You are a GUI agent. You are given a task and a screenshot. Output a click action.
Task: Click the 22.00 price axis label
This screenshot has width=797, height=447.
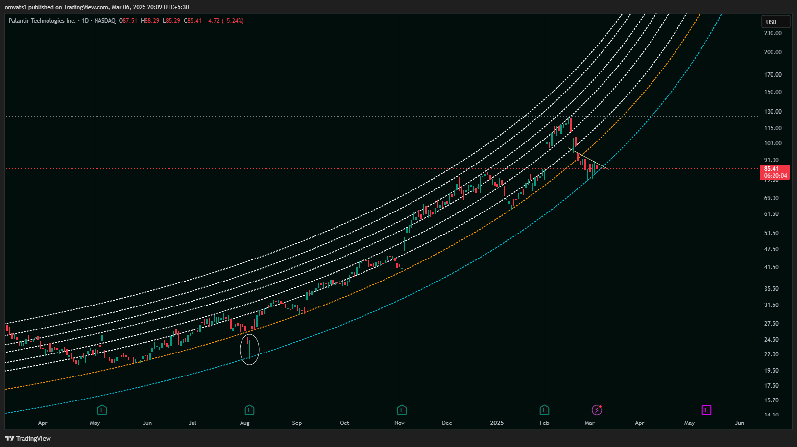point(772,354)
